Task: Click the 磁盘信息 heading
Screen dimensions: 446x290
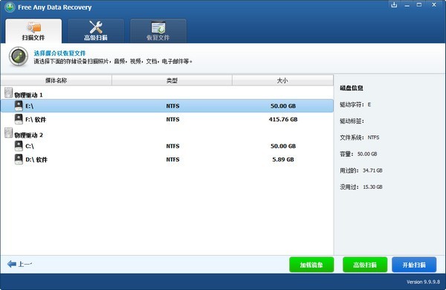Action: click(x=352, y=88)
